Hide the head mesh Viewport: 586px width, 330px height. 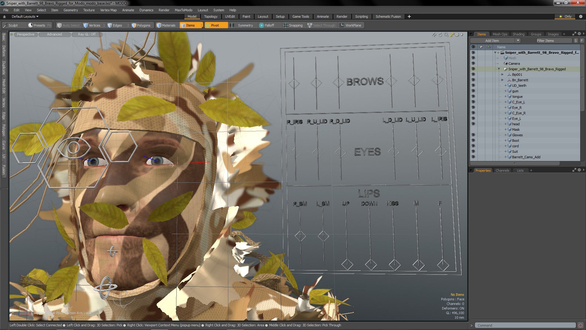pyautogui.click(x=473, y=124)
